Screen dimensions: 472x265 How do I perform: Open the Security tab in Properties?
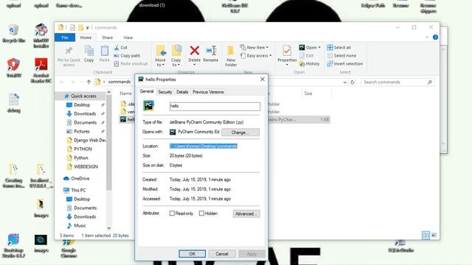tap(165, 92)
